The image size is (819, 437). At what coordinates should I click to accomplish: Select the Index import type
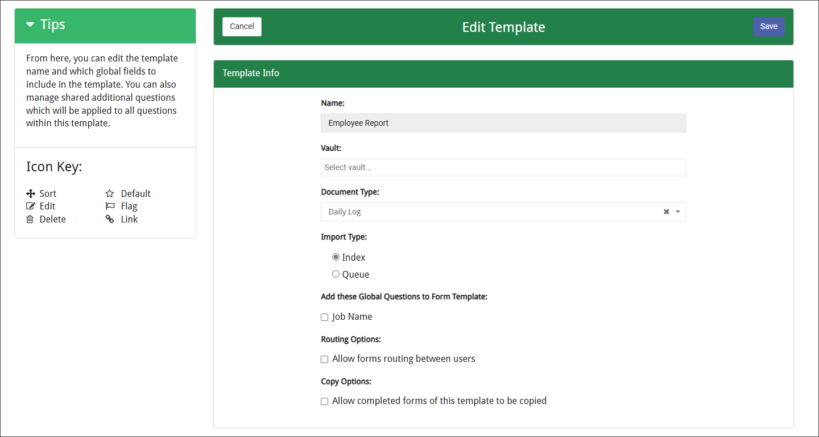[336, 257]
